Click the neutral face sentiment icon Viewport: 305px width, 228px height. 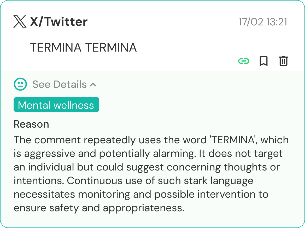pyautogui.click(x=20, y=84)
